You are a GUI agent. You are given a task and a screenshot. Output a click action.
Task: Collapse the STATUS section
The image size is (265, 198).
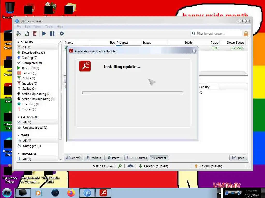(x=18, y=42)
